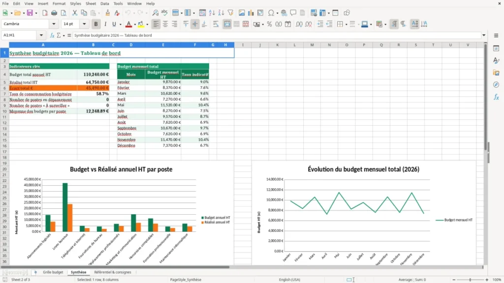Screen dimensions: 504x283
Task: Open the Data menu
Action: click(105, 3)
